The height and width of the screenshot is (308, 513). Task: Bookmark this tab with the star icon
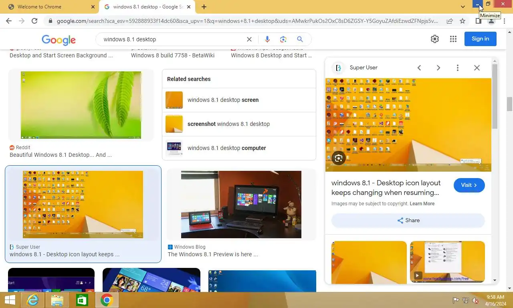point(463,21)
